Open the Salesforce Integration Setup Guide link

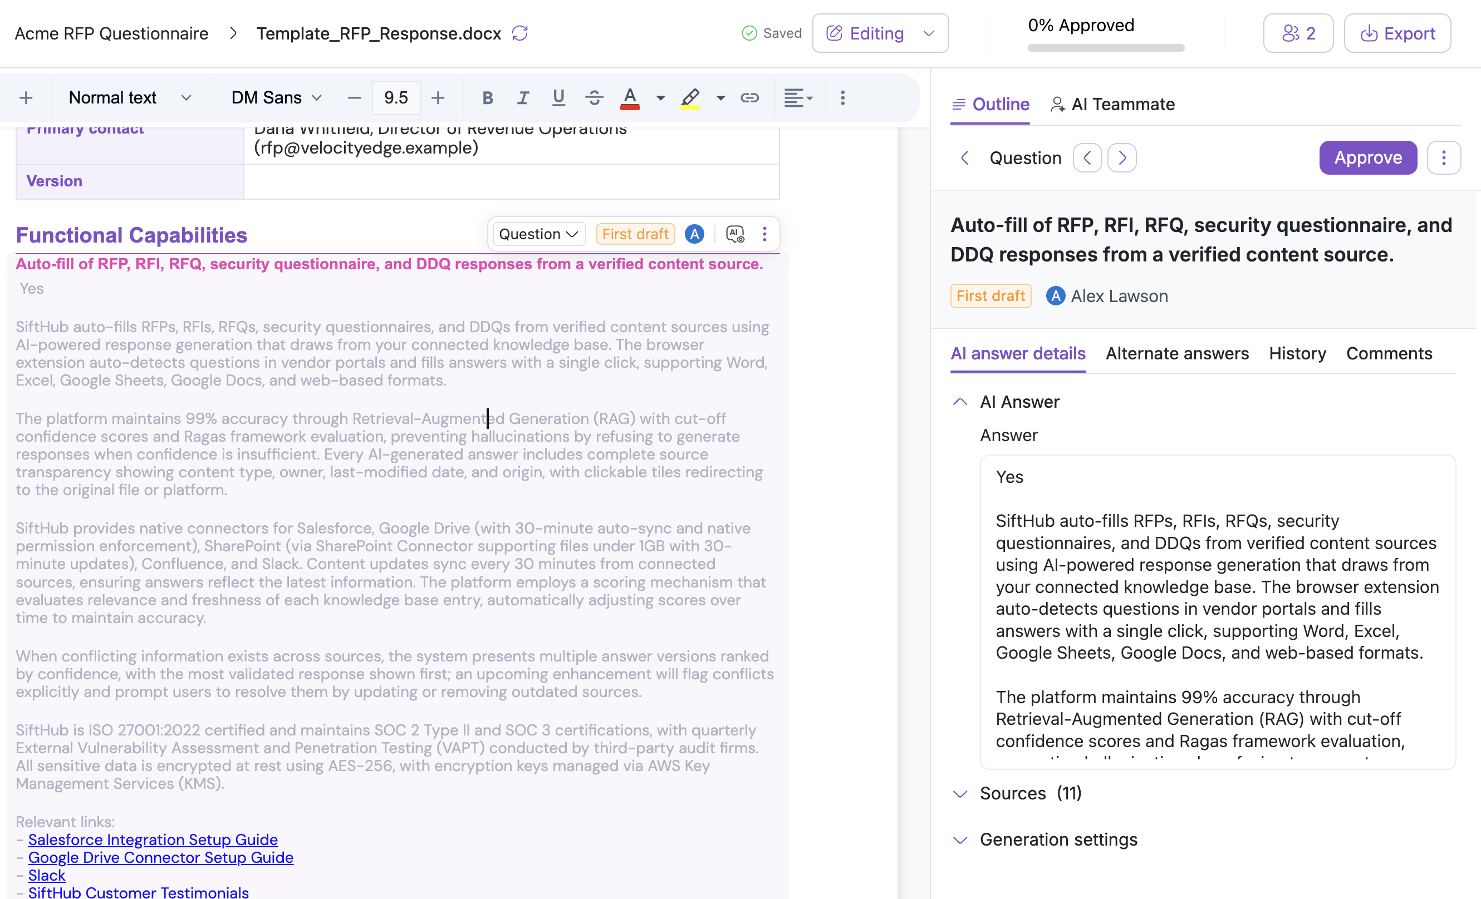pyautogui.click(x=153, y=839)
